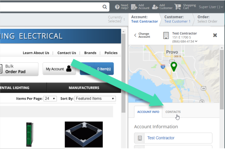Image resolution: width=225 pixels, height=149 pixels.
Task: Click the search magnifier icon
Action: coord(105,7)
